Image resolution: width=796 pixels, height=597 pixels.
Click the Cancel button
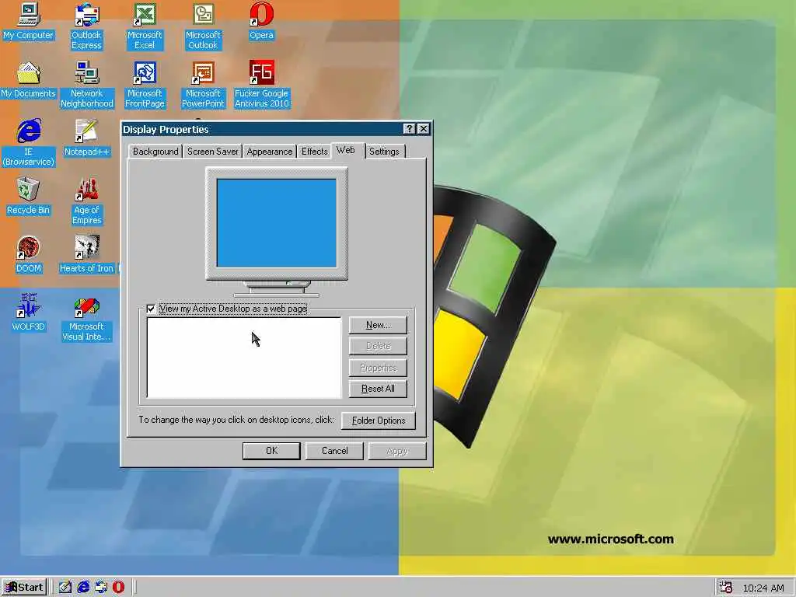[334, 451]
